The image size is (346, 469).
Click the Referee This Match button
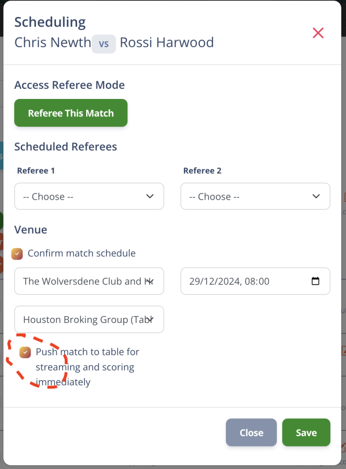click(71, 113)
